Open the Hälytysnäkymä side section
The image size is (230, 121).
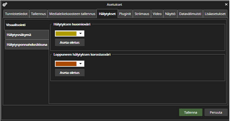click(x=27, y=35)
